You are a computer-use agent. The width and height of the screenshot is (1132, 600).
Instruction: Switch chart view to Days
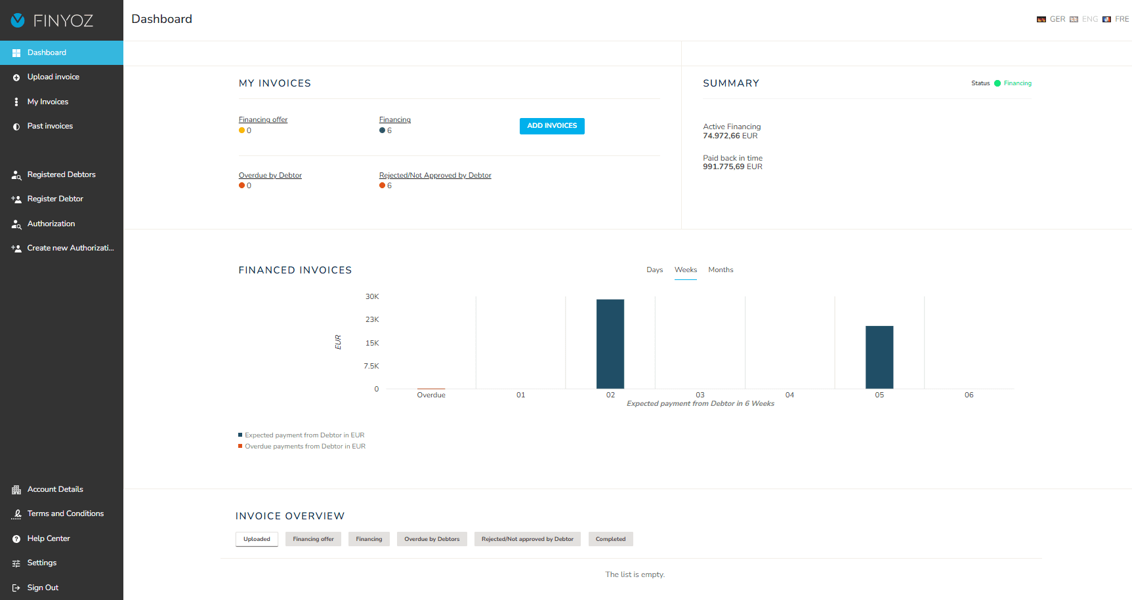(x=654, y=270)
